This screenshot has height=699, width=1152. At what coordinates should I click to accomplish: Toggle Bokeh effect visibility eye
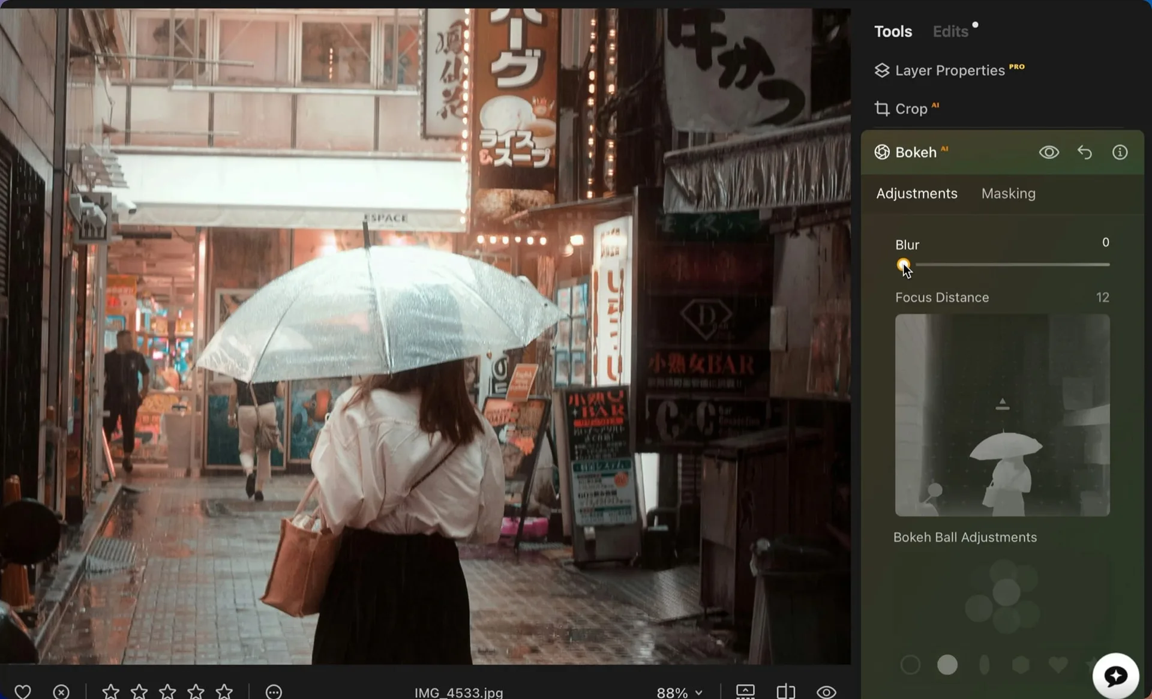pos(1049,152)
